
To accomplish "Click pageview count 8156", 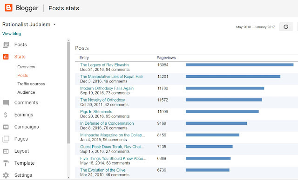I will pos(162,135).
